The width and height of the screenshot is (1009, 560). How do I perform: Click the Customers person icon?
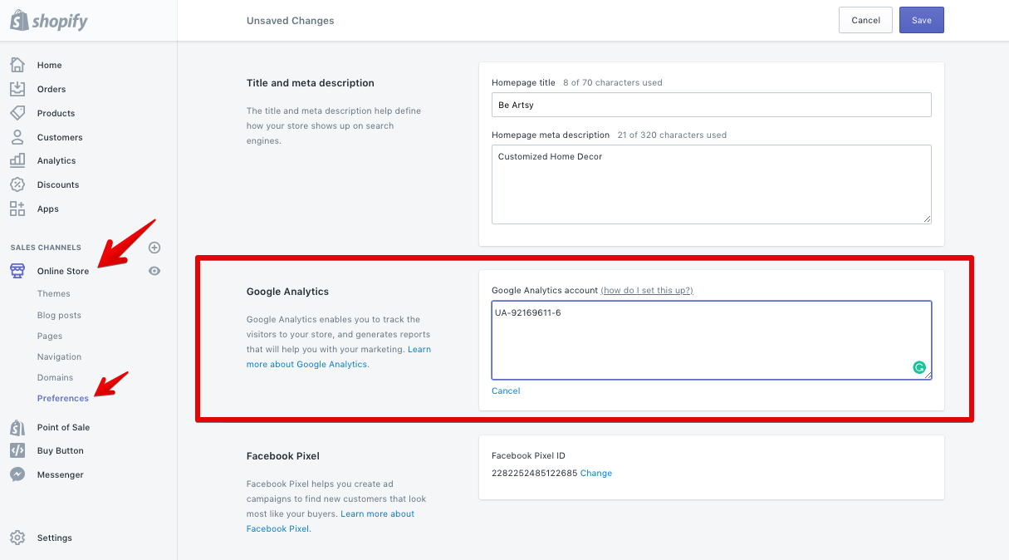tap(17, 137)
